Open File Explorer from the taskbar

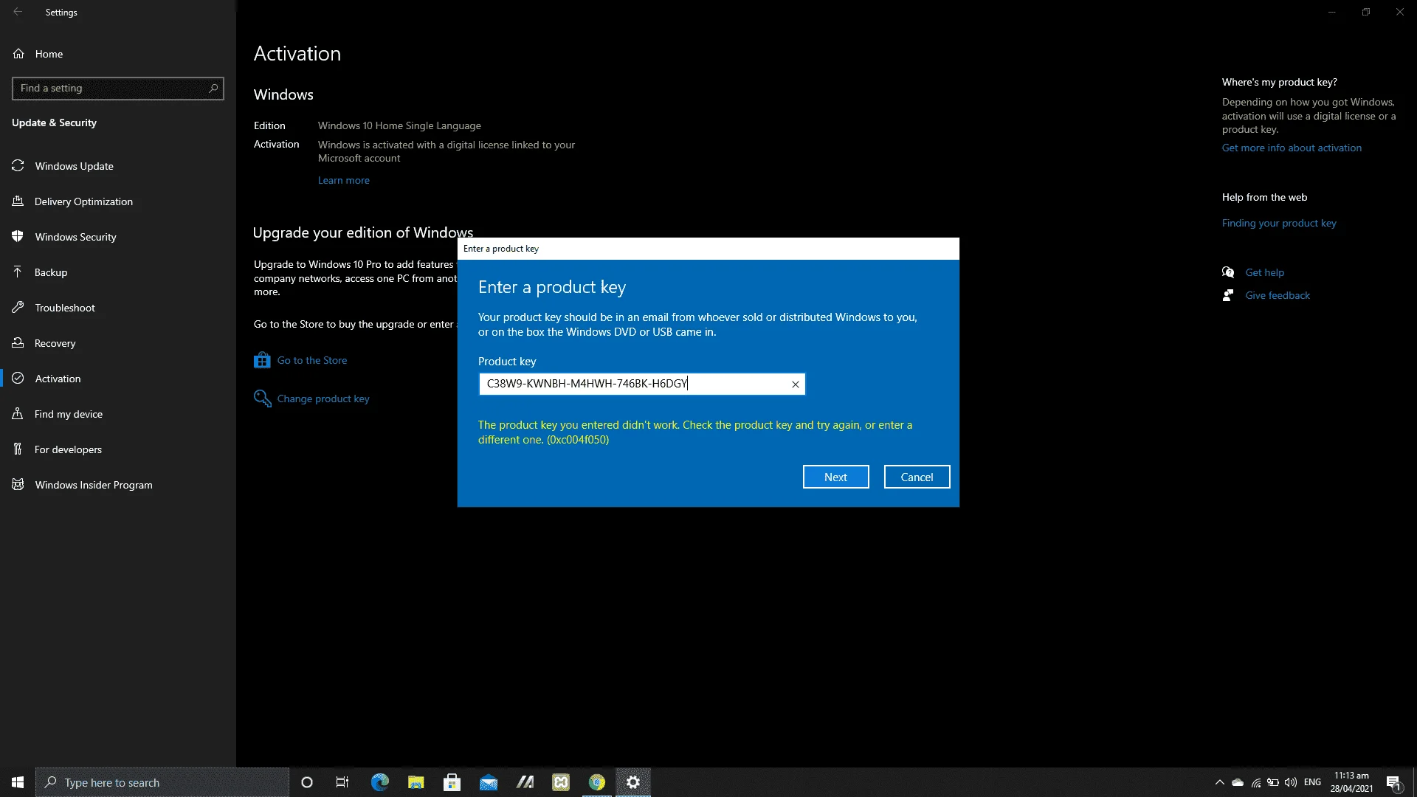pos(416,782)
